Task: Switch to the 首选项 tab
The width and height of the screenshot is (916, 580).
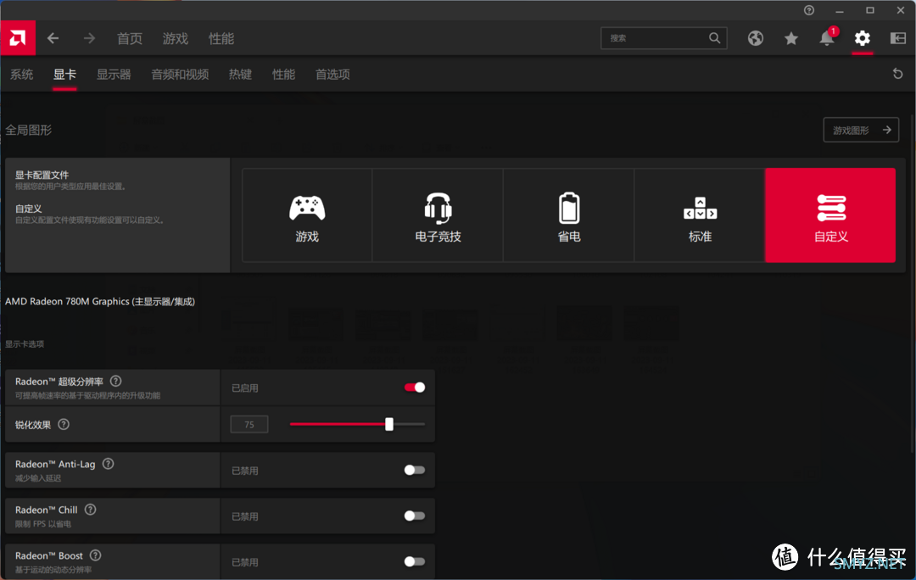Action: (x=332, y=74)
